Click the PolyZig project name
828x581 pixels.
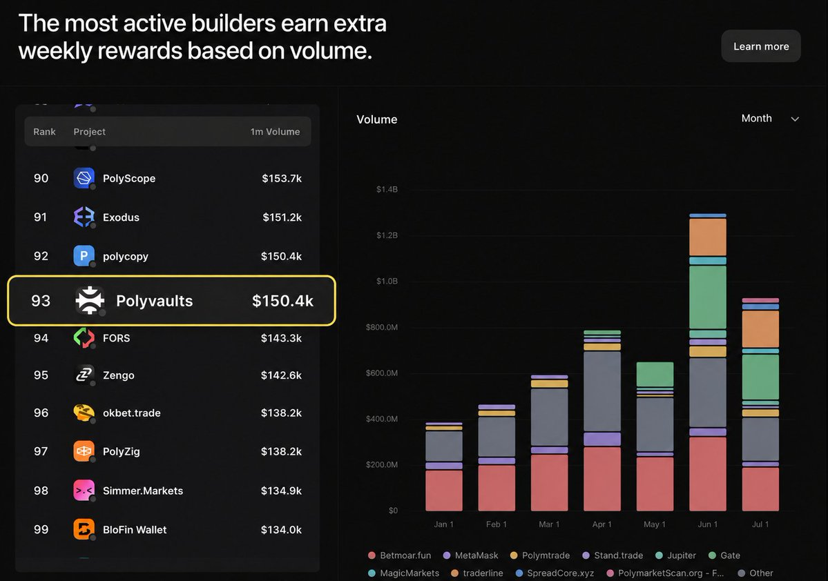point(122,452)
